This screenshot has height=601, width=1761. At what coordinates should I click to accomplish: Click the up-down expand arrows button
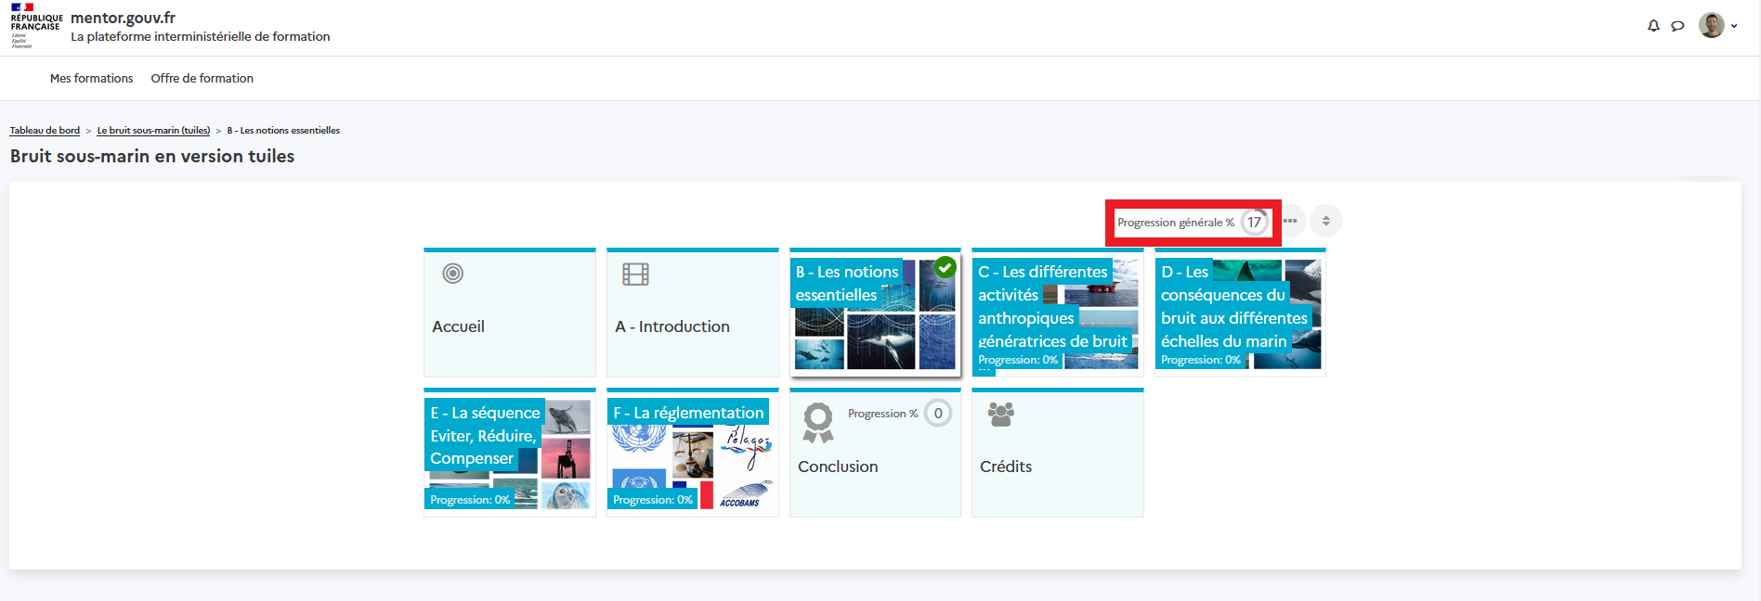pos(1326,221)
